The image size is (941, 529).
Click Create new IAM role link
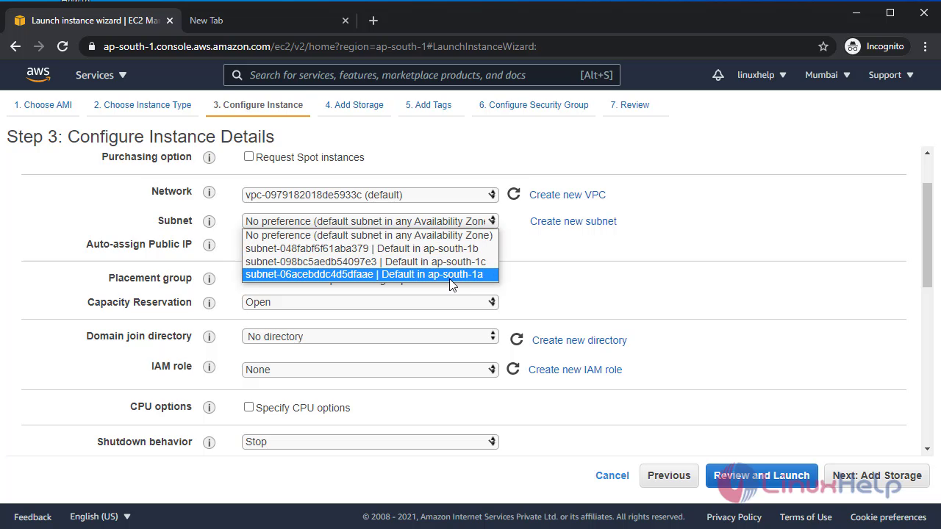(x=575, y=370)
